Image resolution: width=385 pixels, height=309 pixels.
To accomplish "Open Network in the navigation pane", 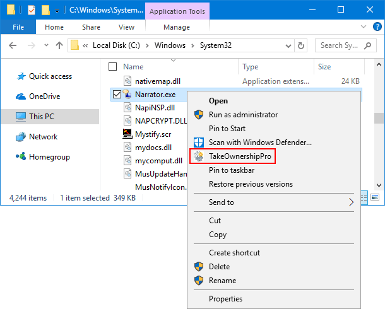I will tap(43, 137).
